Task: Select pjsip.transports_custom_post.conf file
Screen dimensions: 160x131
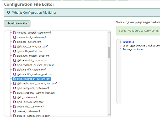Action: click(x=36, y=93)
